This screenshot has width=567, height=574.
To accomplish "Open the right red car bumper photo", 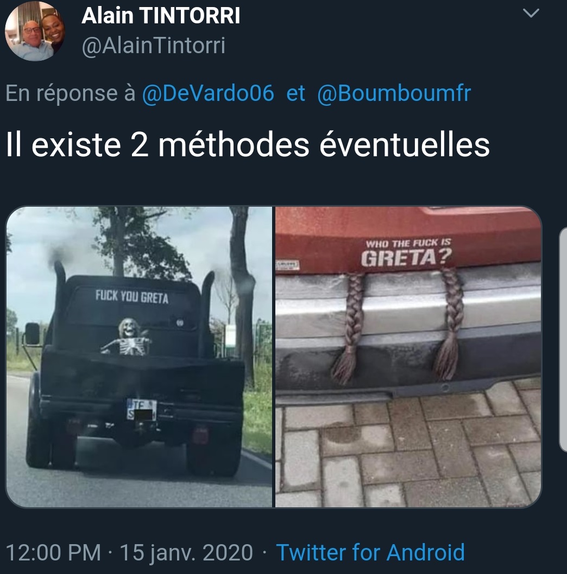I will [x=408, y=357].
